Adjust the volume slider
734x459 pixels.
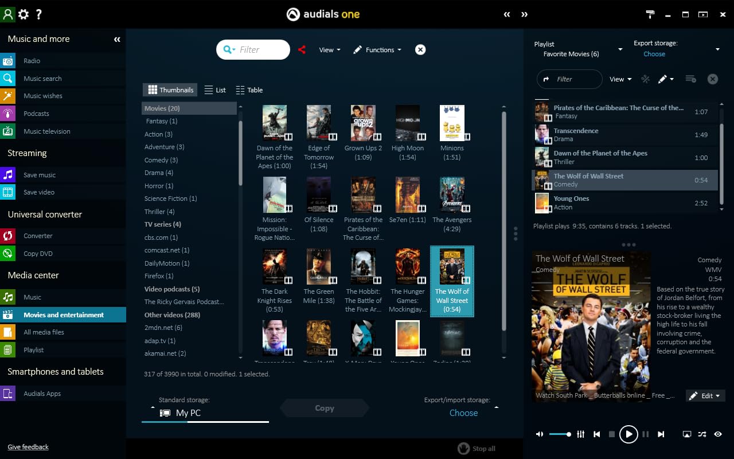560,434
